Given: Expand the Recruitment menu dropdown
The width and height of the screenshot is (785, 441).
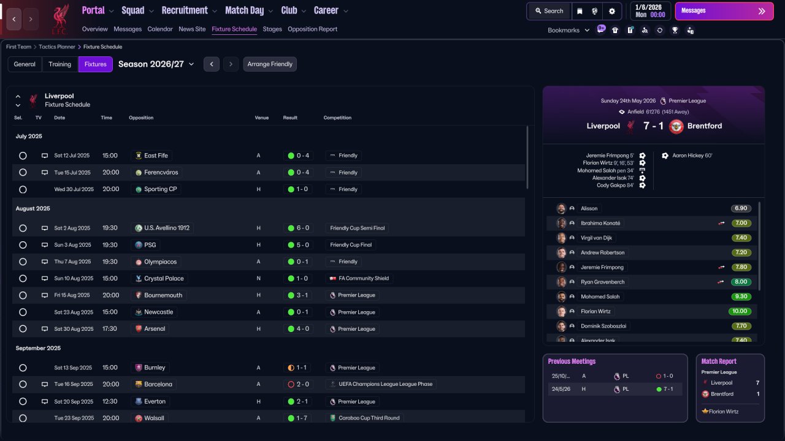Looking at the screenshot, I should [x=214, y=11].
